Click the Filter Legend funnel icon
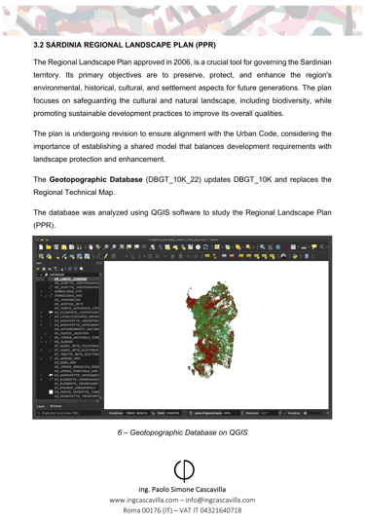This screenshot has height=521, width=365. click(55, 269)
